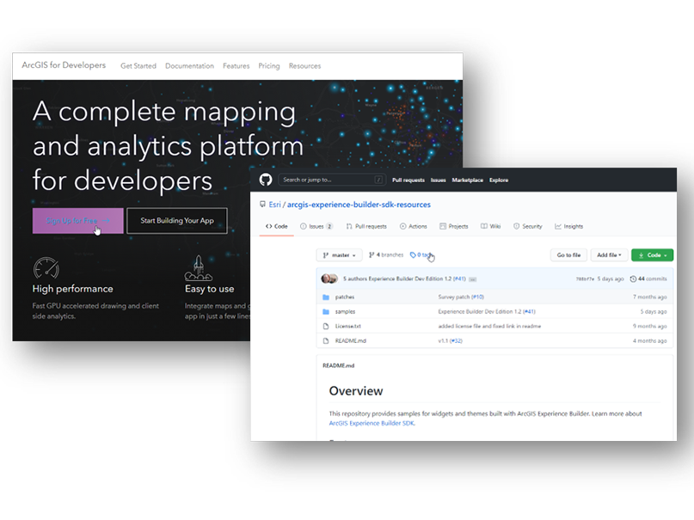The height and width of the screenshot is (520, 694).
Task: Click the GitHub Octocat logo
Action: 266,180
